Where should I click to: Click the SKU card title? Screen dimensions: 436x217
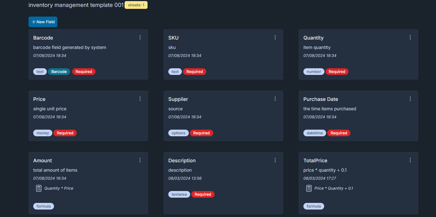174,38
